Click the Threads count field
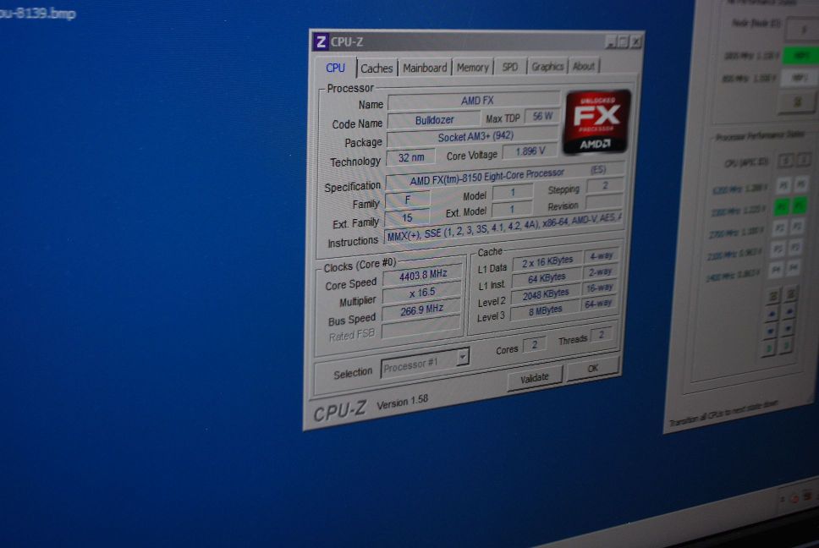 tap(602, 335)
